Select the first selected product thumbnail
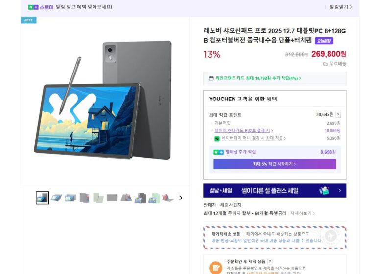 (x=43, y=198)
